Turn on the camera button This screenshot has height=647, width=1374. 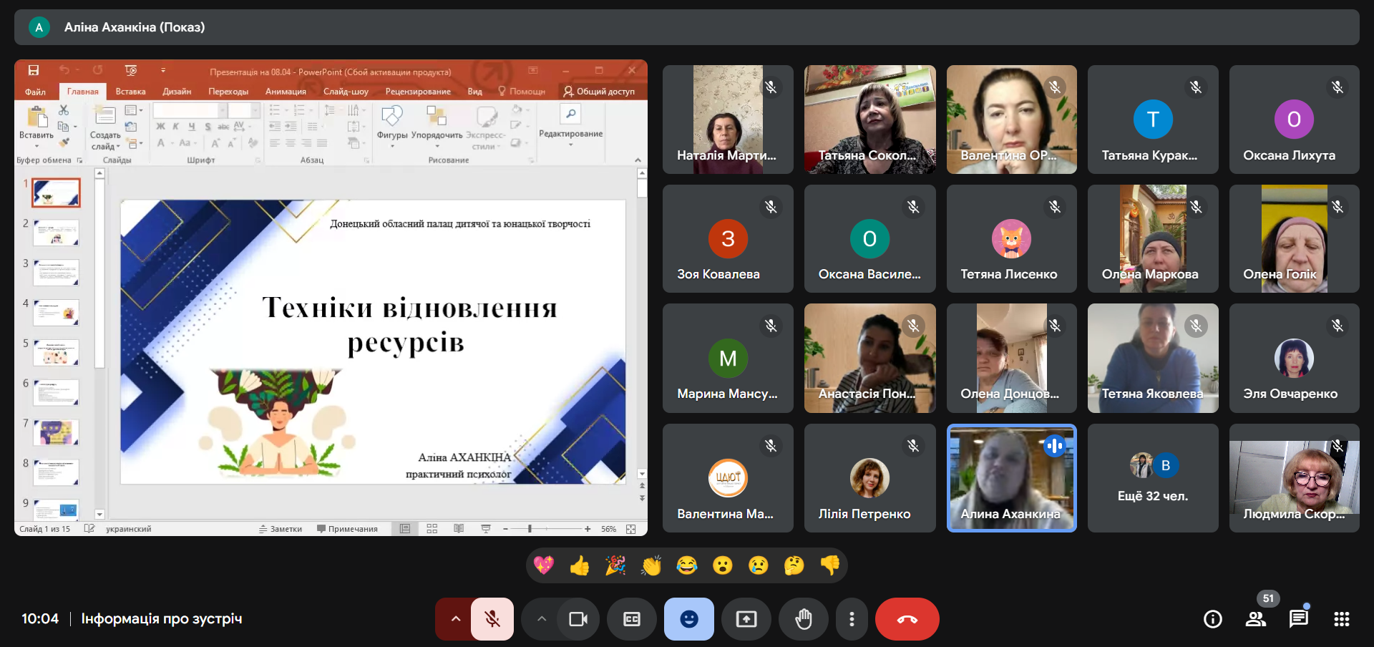click(x=578, y=619)
